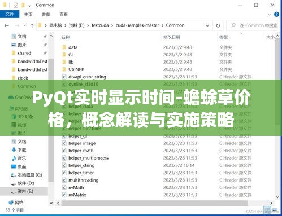Open 桌面 in the navigation pane
Image resolution: width=282 pixels, height=216 pixels.
22,166
